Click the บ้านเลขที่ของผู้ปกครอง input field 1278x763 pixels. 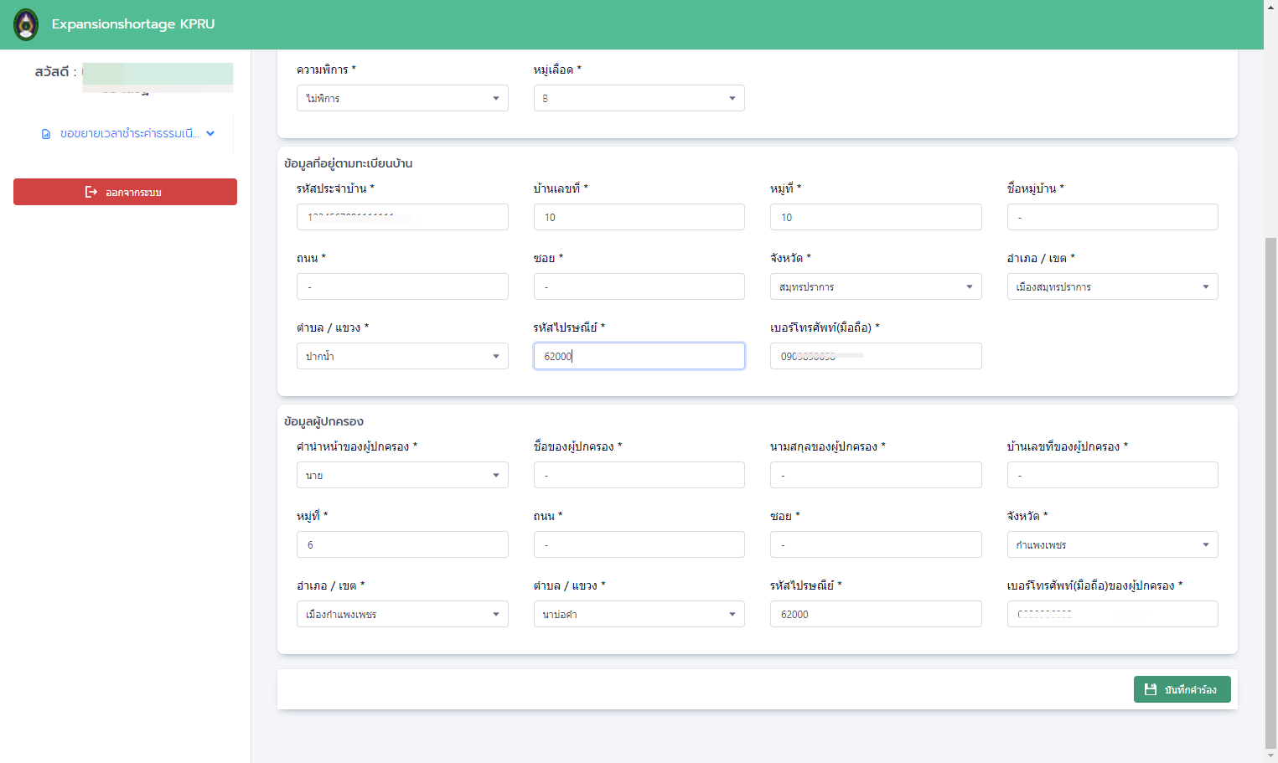[x=1112, y=475]
